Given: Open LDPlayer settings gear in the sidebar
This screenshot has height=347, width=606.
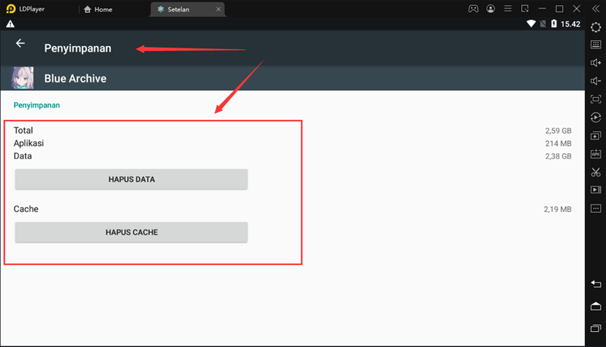Looking at the screenshot, I should [595, 27].
